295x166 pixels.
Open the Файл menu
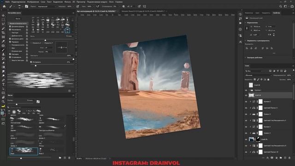click(x=7, y=2)
